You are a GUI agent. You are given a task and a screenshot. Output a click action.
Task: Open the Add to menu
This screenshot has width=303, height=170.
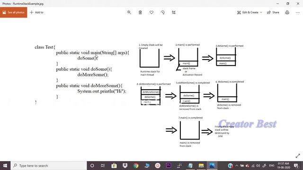[36, 12]
